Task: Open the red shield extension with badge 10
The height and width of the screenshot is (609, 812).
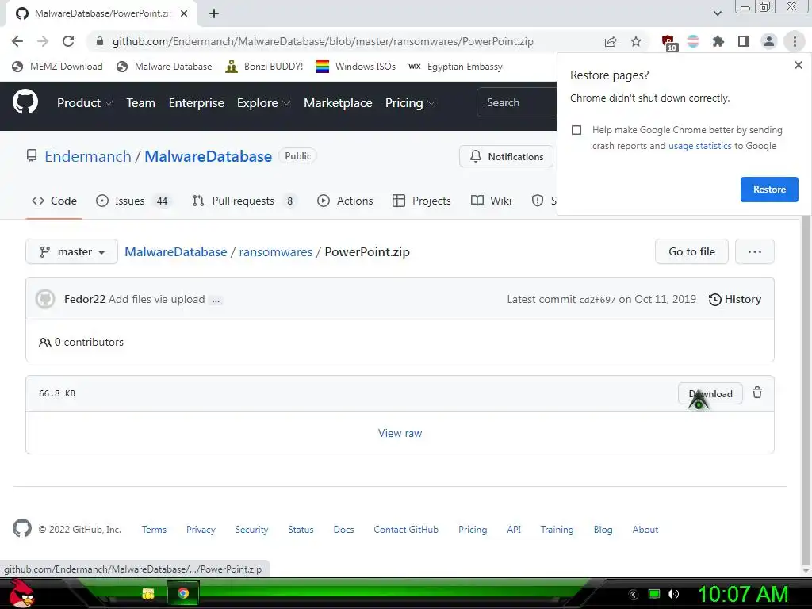Action: [668, 43]
